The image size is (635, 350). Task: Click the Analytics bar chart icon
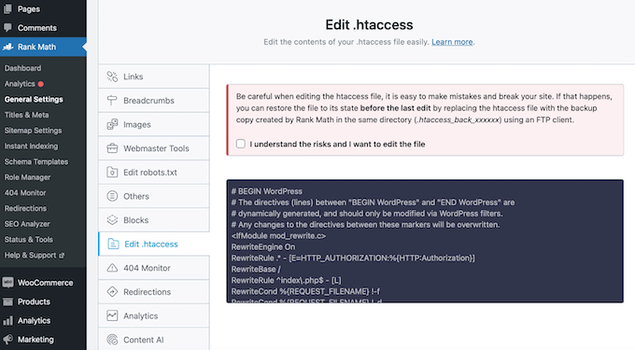7,320
